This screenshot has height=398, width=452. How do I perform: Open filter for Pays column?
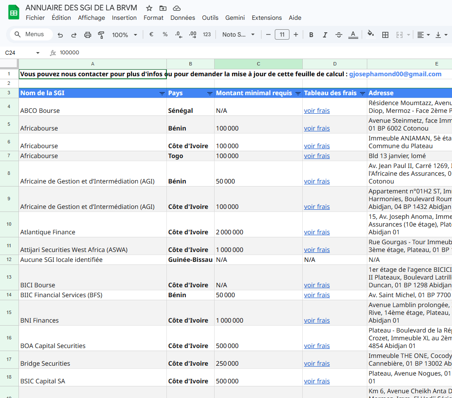[x=210, y=93]
